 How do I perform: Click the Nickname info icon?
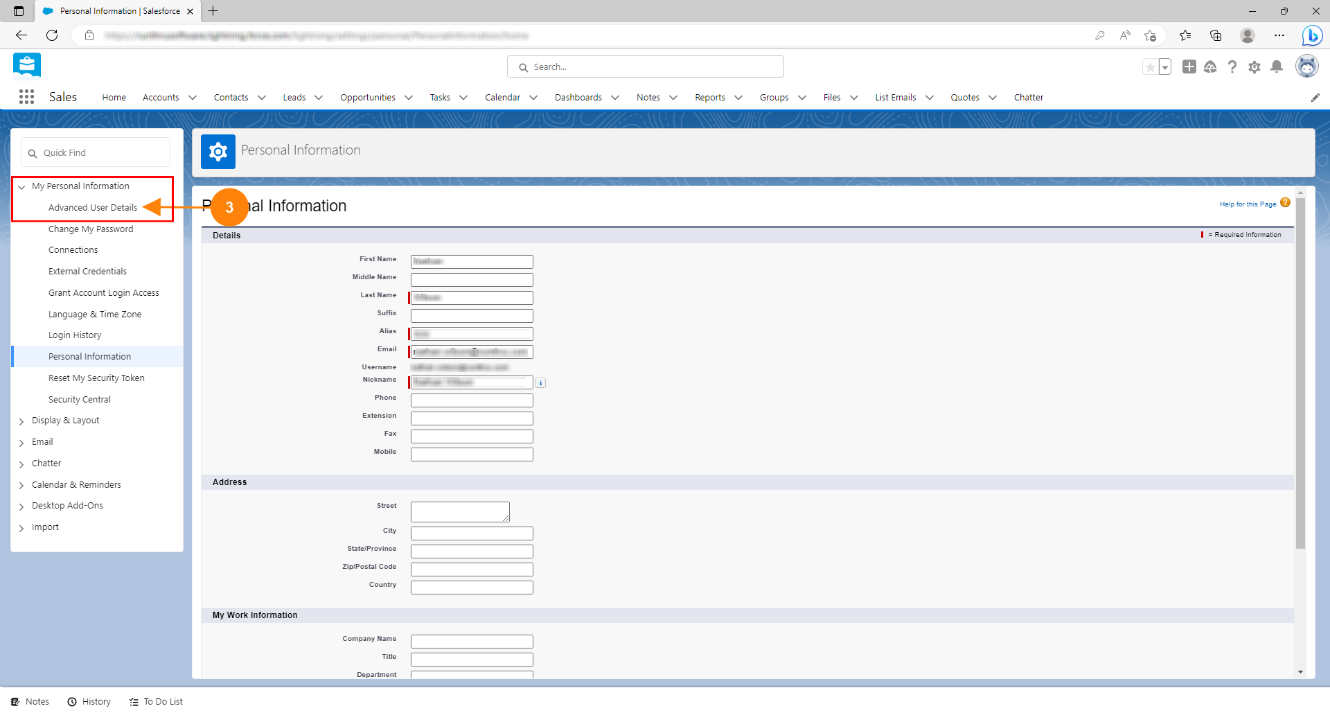541,383
